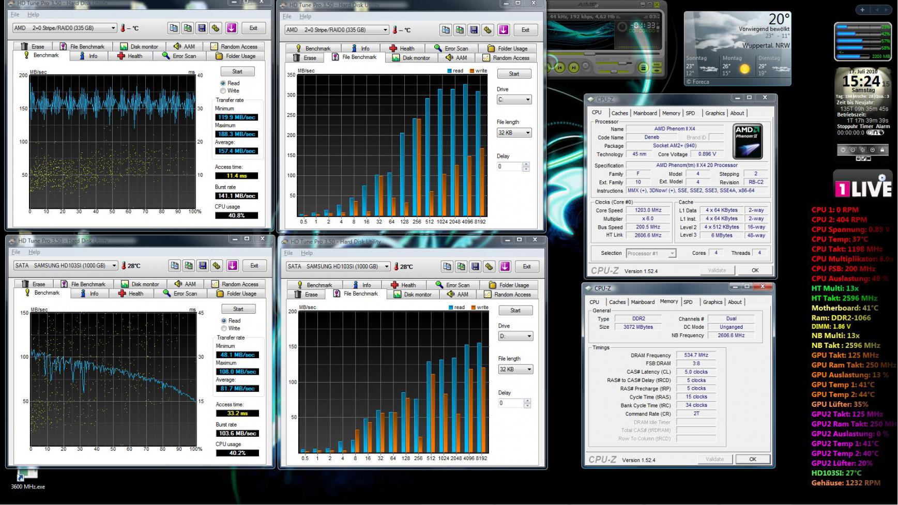Image resolution: width=898 pixels, height=505 pixels.
Task: Open Mainboard tab in CPU-Z CPU window
Action: tap(645, 113)
